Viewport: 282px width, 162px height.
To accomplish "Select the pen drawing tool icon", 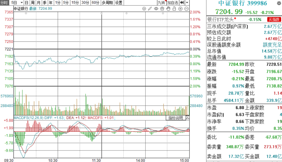I will pyautogui.click(x=150, y=9).
